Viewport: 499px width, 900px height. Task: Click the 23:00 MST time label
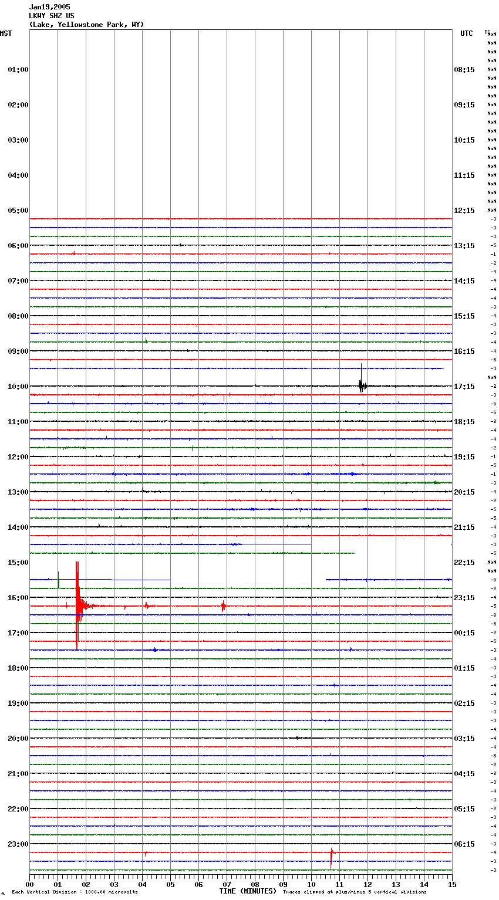pyautogui.click(x=18, y=844)
